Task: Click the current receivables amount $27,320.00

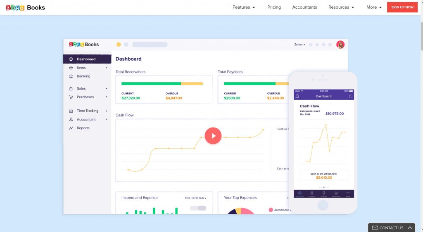Action: coord(131,98)
